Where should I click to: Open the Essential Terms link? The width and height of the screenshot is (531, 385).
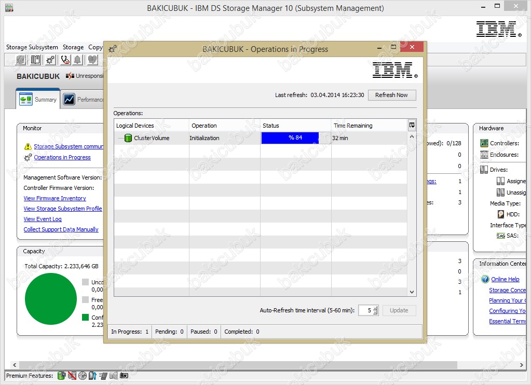(507, 321)
